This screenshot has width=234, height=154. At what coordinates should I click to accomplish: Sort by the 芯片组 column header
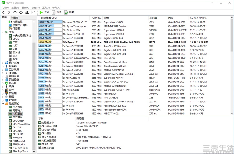158,18
